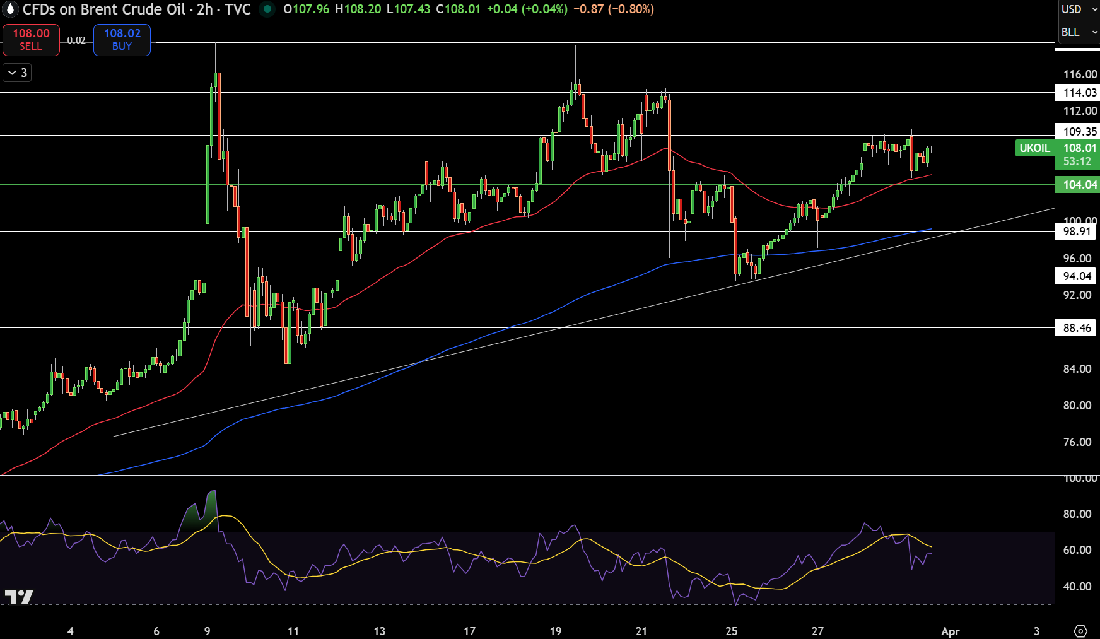The width and height of the screenshot is (1100, 639).
Task: Click the 0.02 spread value
Action: pyautogui.click(x=76, y=40)
